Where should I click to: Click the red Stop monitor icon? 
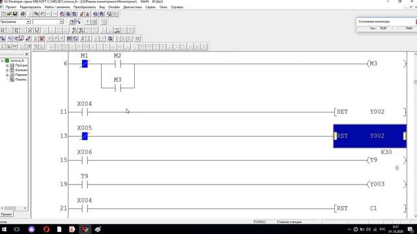pos(42,38)
